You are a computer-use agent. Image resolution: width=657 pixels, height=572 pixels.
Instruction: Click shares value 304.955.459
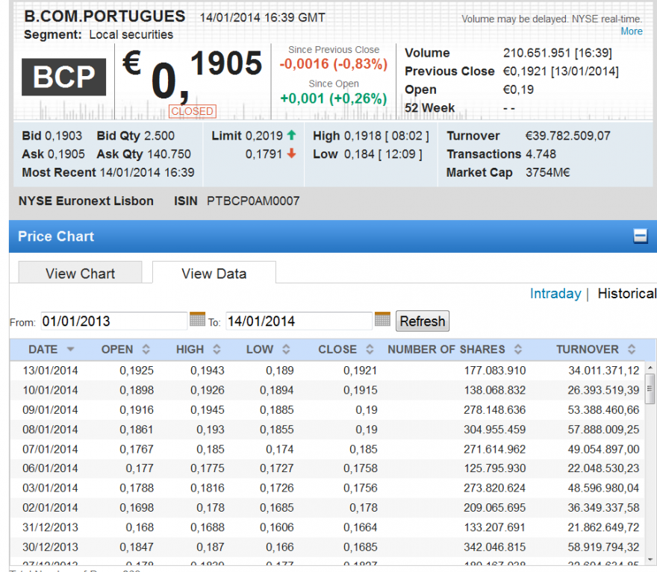coord(495,430)
